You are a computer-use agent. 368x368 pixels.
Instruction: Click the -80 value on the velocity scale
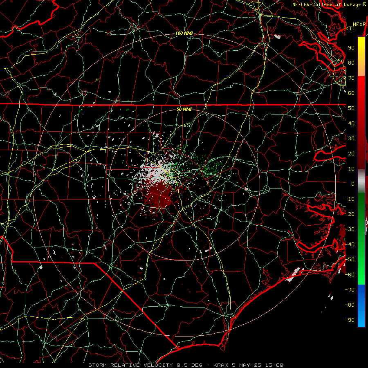(x=350, y=305)
